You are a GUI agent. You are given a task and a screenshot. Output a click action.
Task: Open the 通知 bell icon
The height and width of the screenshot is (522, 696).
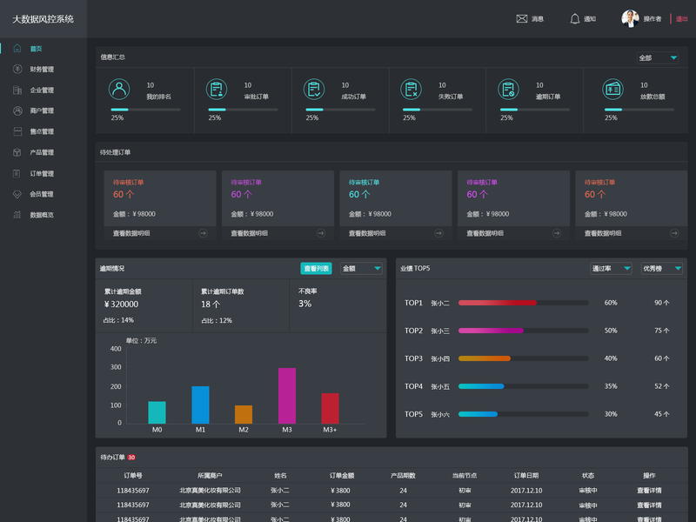[575, 18]
